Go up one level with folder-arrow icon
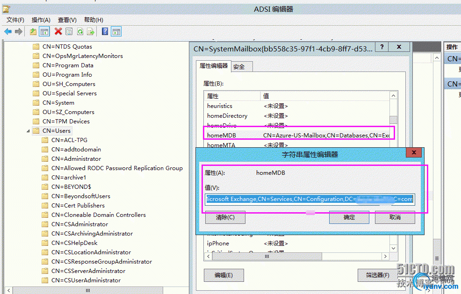461x294 pixels. 33,31
